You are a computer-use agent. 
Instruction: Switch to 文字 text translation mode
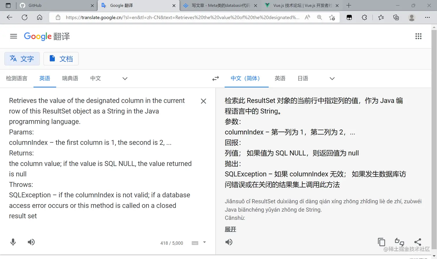[x=22, y=59]
